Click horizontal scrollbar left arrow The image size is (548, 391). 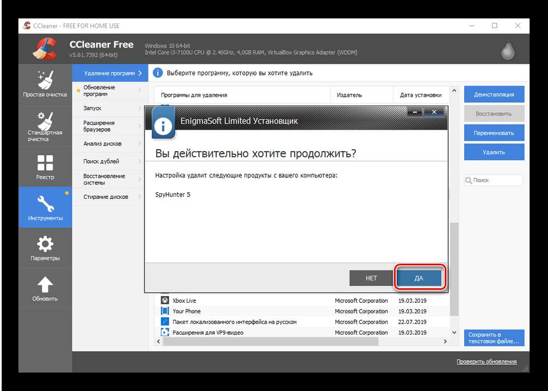coord(158,341)
